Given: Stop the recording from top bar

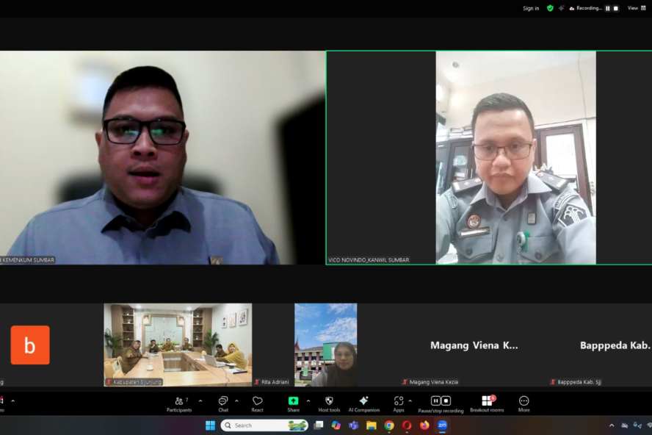Looking at the screenshot, I should point(615,8).
